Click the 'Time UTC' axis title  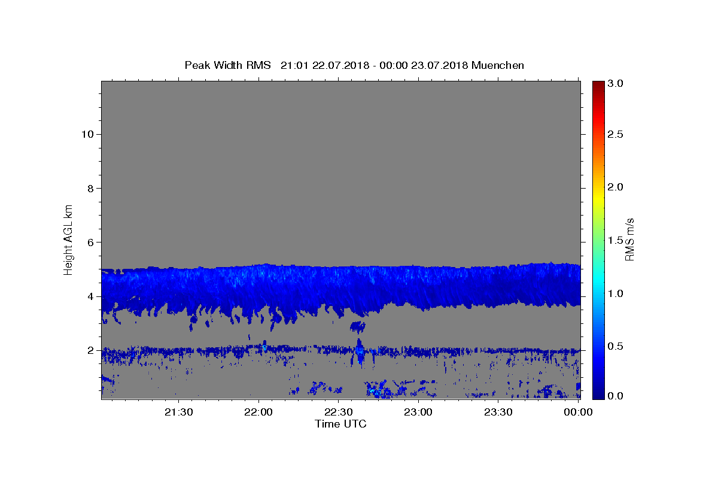340,424
